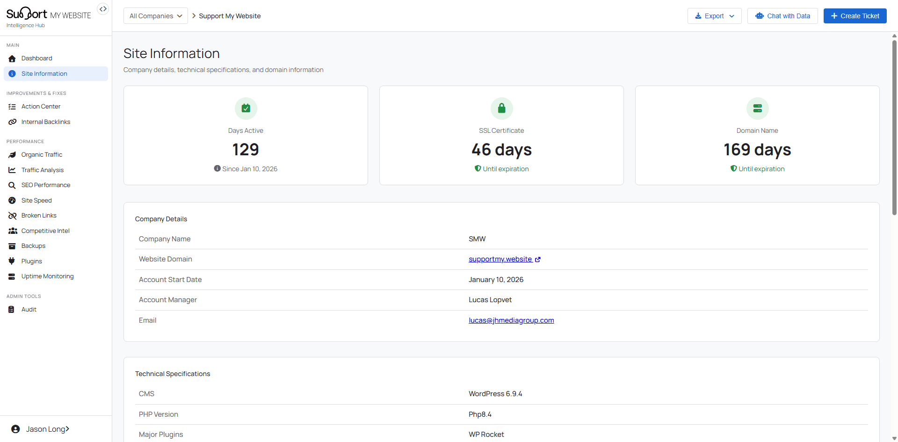Image resolution: width=898 pixels, height=442 pixels.
Task: Click the shield icon under 169 days
Action: click(733, 168)
